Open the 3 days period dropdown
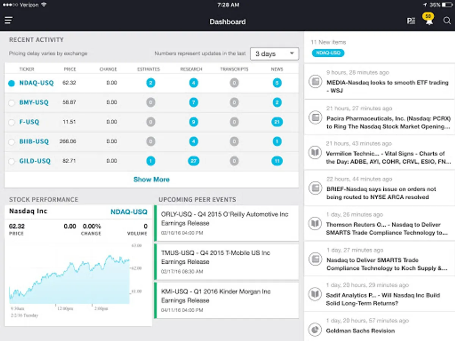The height and width of the screenshot is (341, 455). point(275,54)
